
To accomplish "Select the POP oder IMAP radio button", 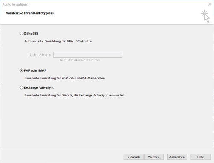I will pos(21,70).
